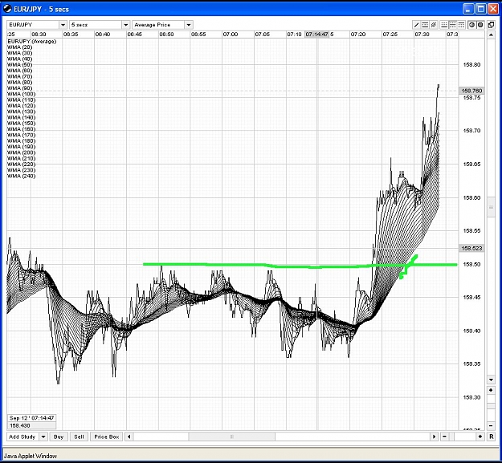Click the crossed-out circle erase tool

click(434, 25)
